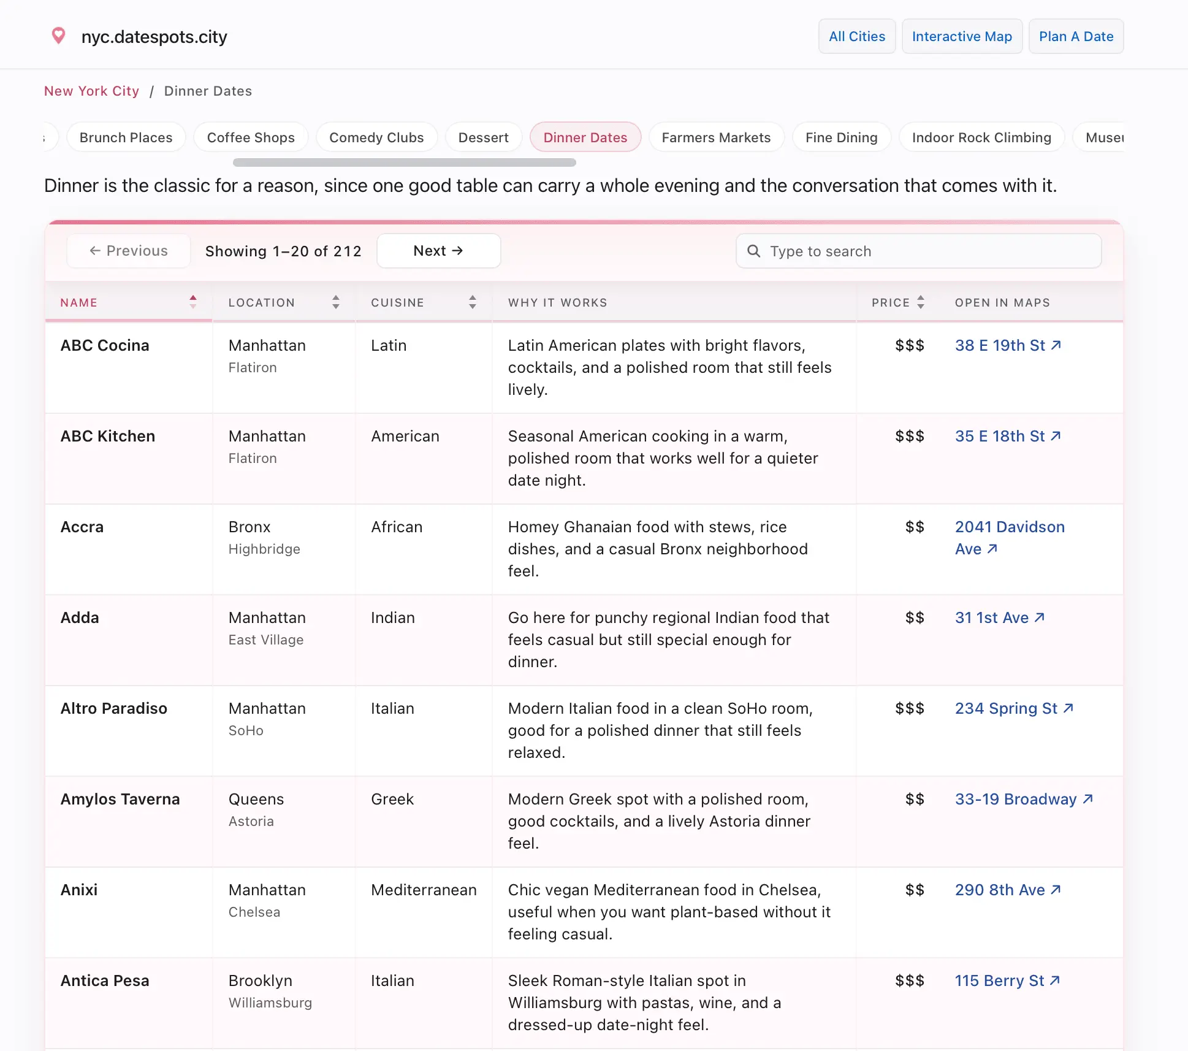Select the Farmers Markets category
The width and height of the screenshot is (1188, 1051).
716,137
